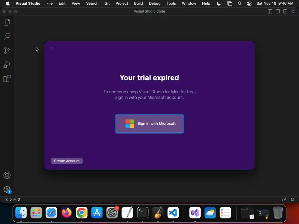The width and height of the screenshot is (299, 224).
Task: Toggle the primary side bar layout icon
Action: pyautogui.click(x=270, y=11)
